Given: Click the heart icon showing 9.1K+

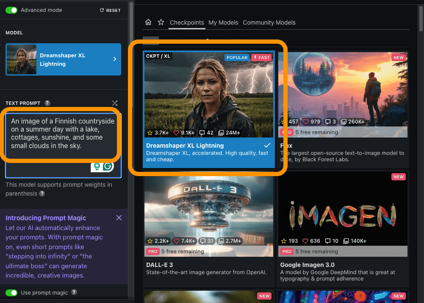Looking at the screenshot, I should (176, 133).
